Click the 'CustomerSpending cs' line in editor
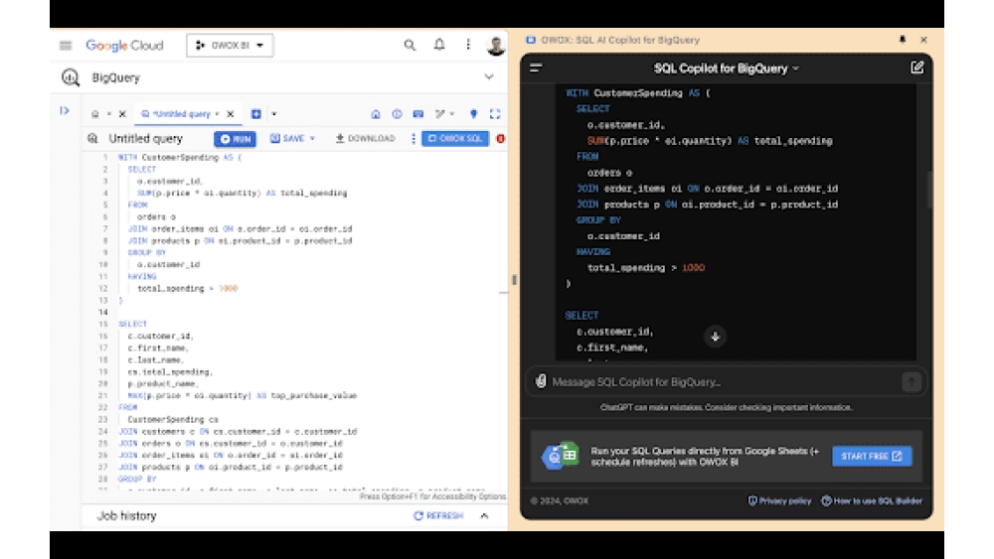The width and height of the screenshot is (994, 559). [x=172, y=419]
